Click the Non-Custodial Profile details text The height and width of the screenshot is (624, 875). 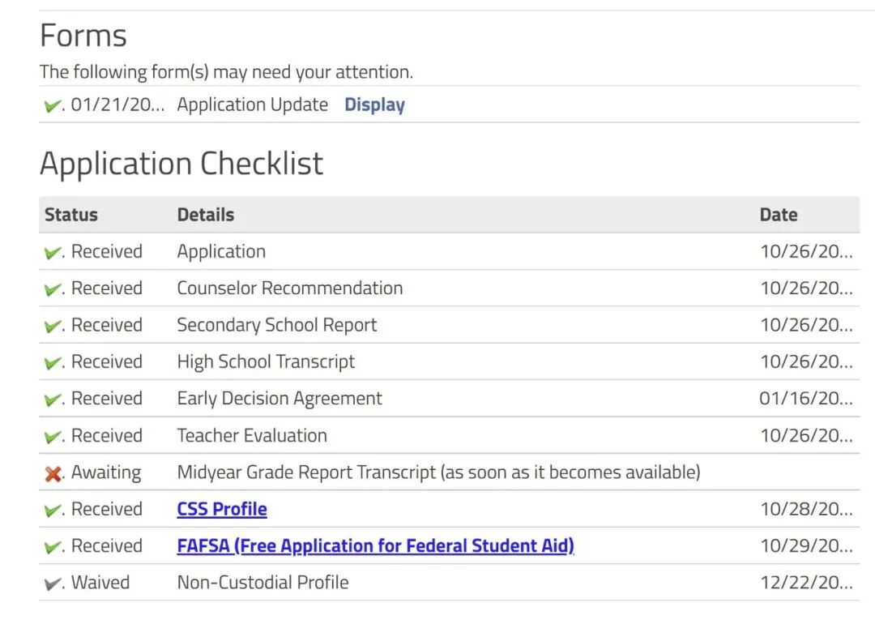262,582
